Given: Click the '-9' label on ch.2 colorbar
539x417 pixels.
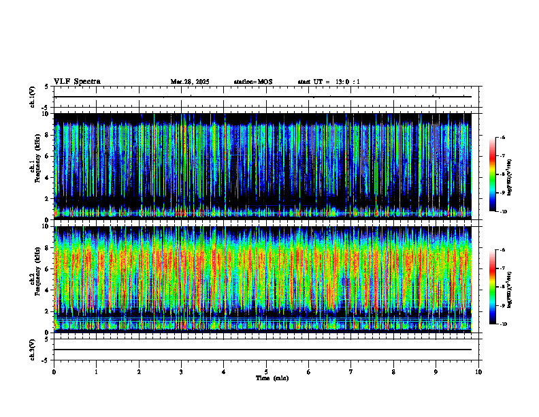Looking at the screenshot, I should (502, 305).
